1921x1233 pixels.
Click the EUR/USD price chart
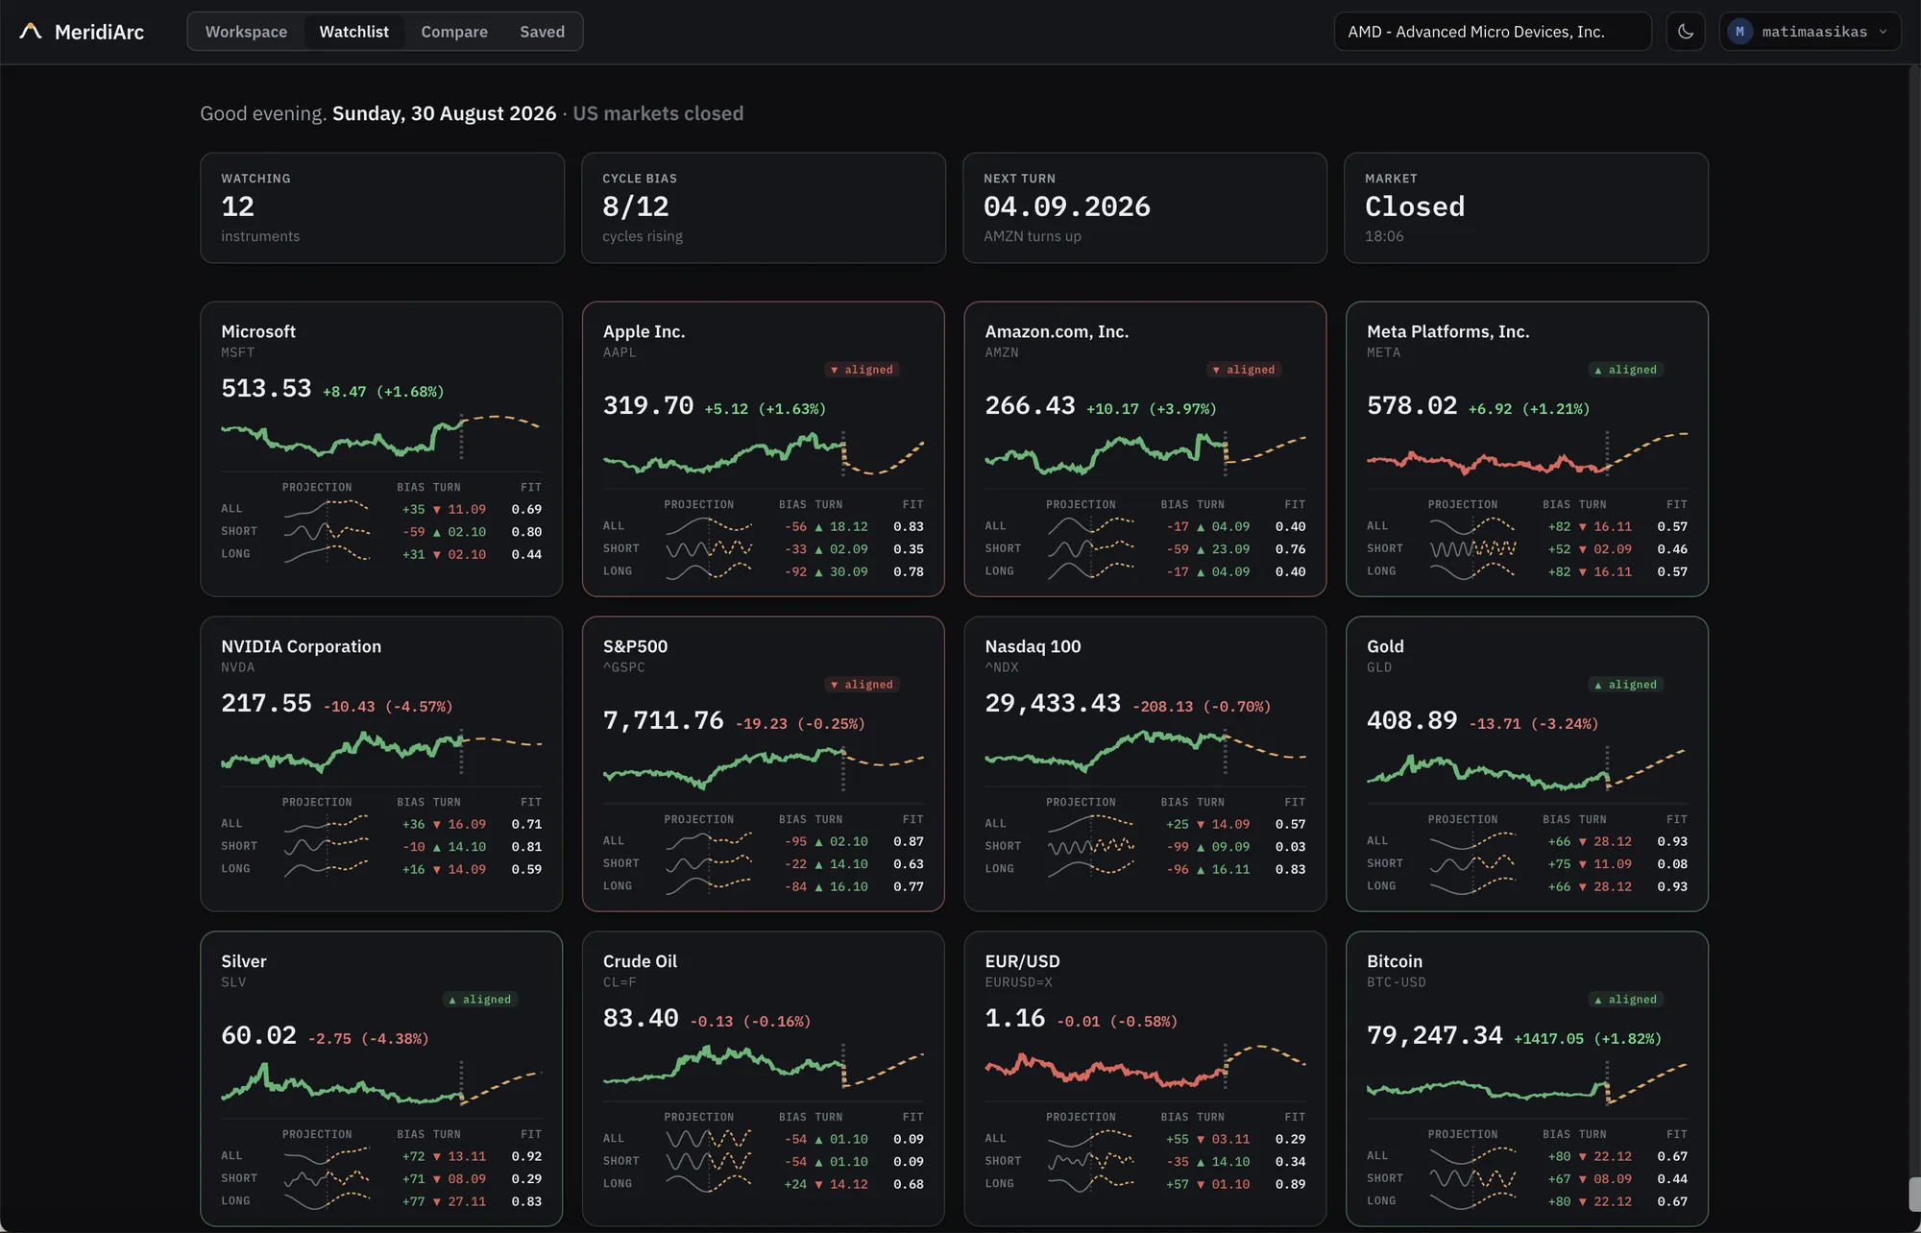(x=1145, y=1067)
